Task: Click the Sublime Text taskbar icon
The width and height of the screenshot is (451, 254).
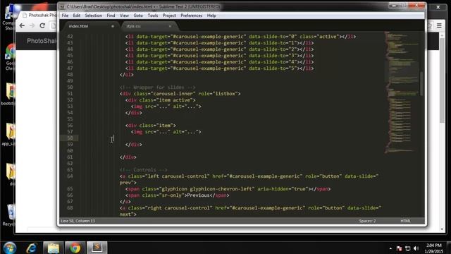Action: pyautogui.click(x=97, y=248)
